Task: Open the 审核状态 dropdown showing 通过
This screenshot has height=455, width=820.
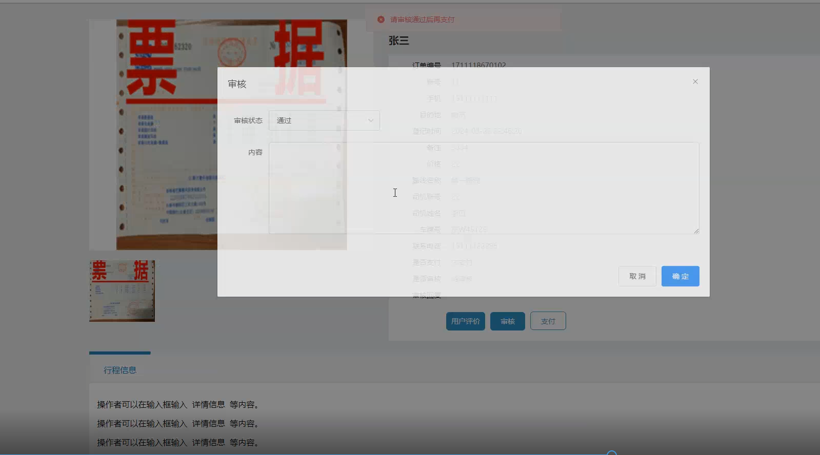Action: (324, 120)
